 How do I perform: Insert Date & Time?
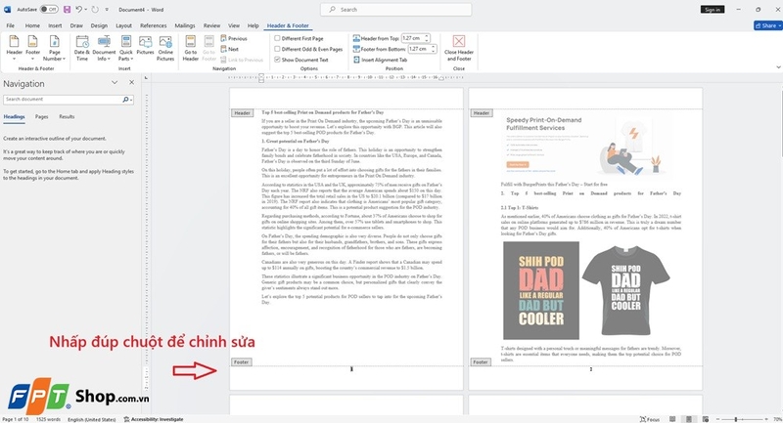(82, 48)
